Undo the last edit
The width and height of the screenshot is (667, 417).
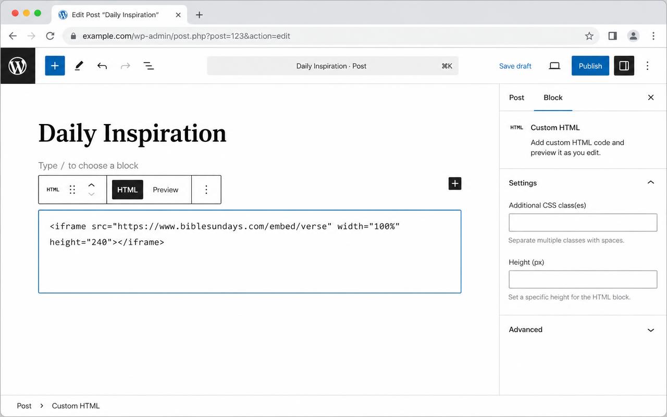(x=102, y=66)
